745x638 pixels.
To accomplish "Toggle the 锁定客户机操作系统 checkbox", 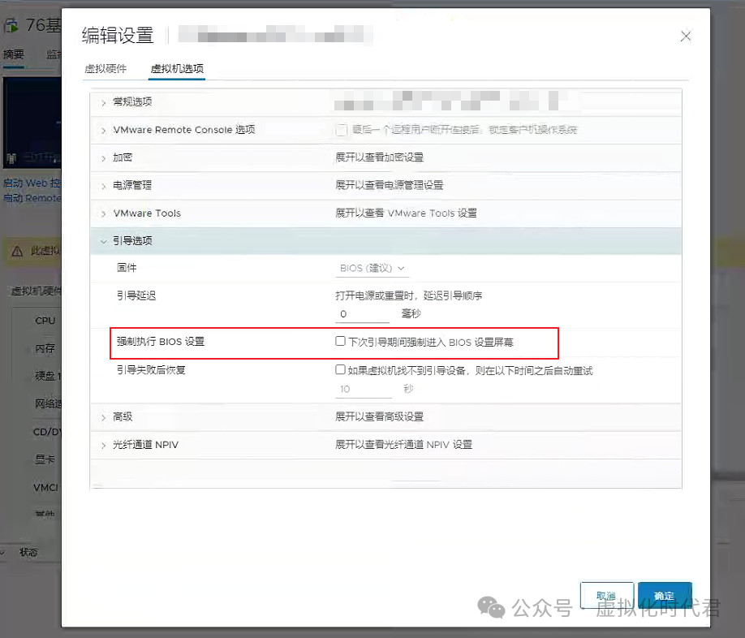I will click(x=341, y=130).
